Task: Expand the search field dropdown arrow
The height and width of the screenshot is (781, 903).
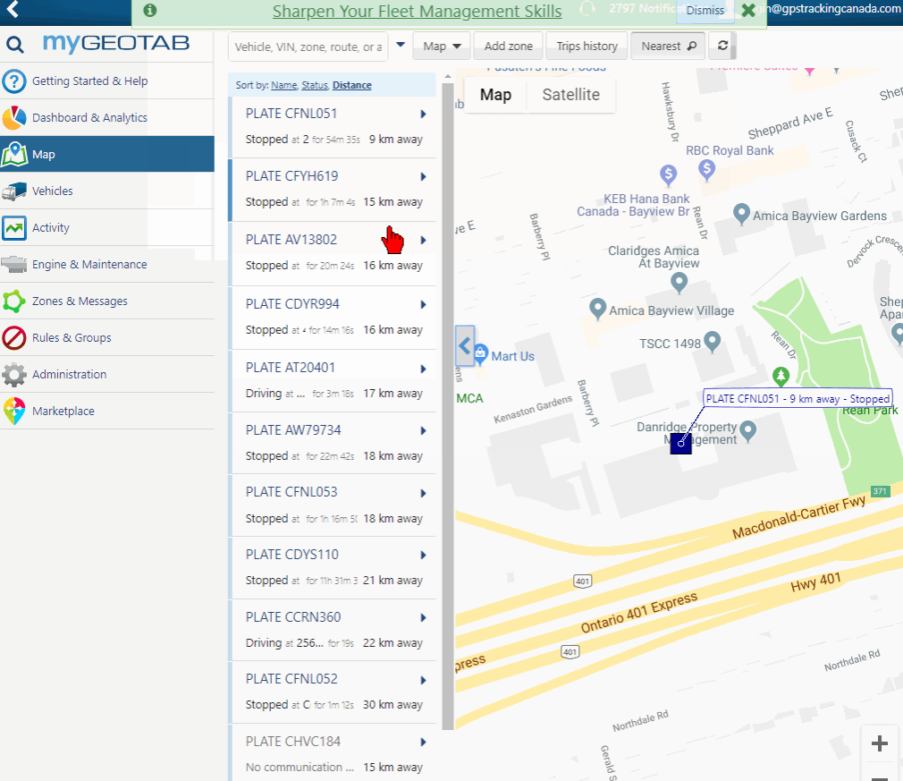Action: [401, 45]
